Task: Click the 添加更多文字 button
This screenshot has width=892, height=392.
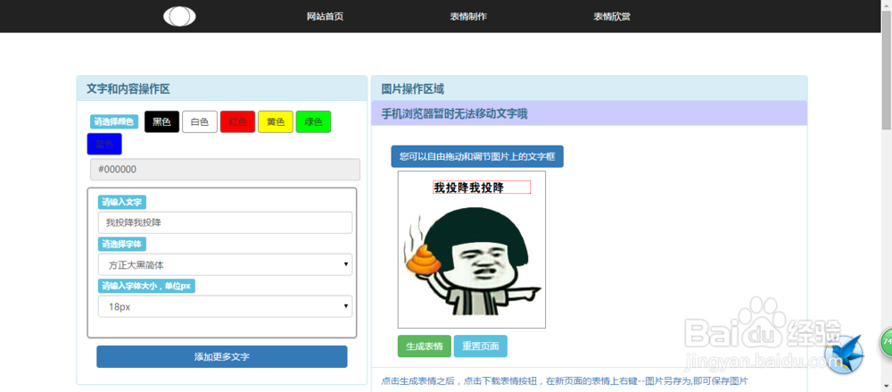Action: click(x=222, y=356)
